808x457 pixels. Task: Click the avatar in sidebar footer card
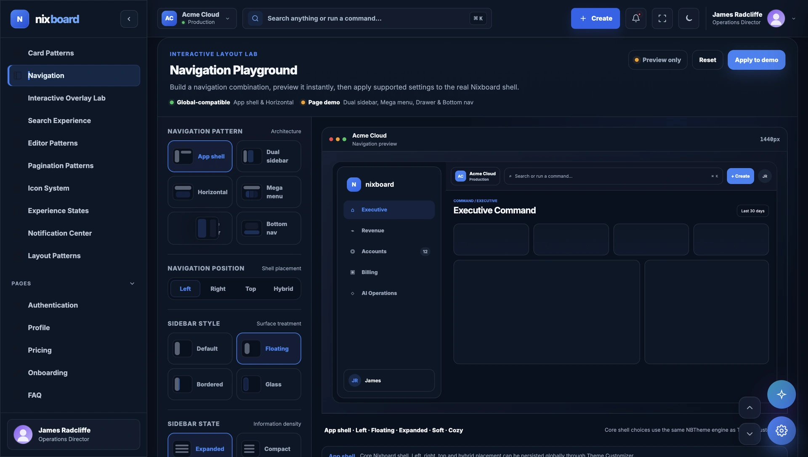(23, 434)
